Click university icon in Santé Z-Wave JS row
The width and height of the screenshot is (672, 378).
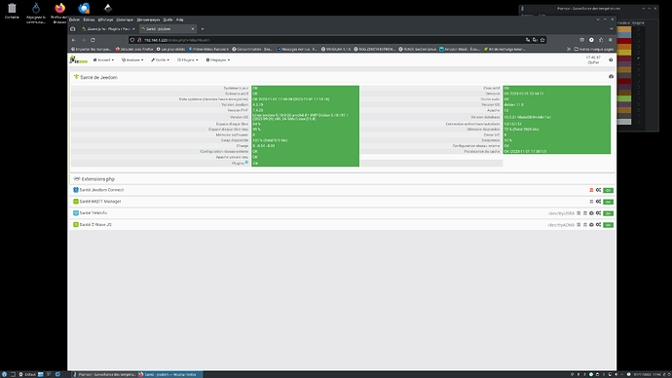click(585, 225)
